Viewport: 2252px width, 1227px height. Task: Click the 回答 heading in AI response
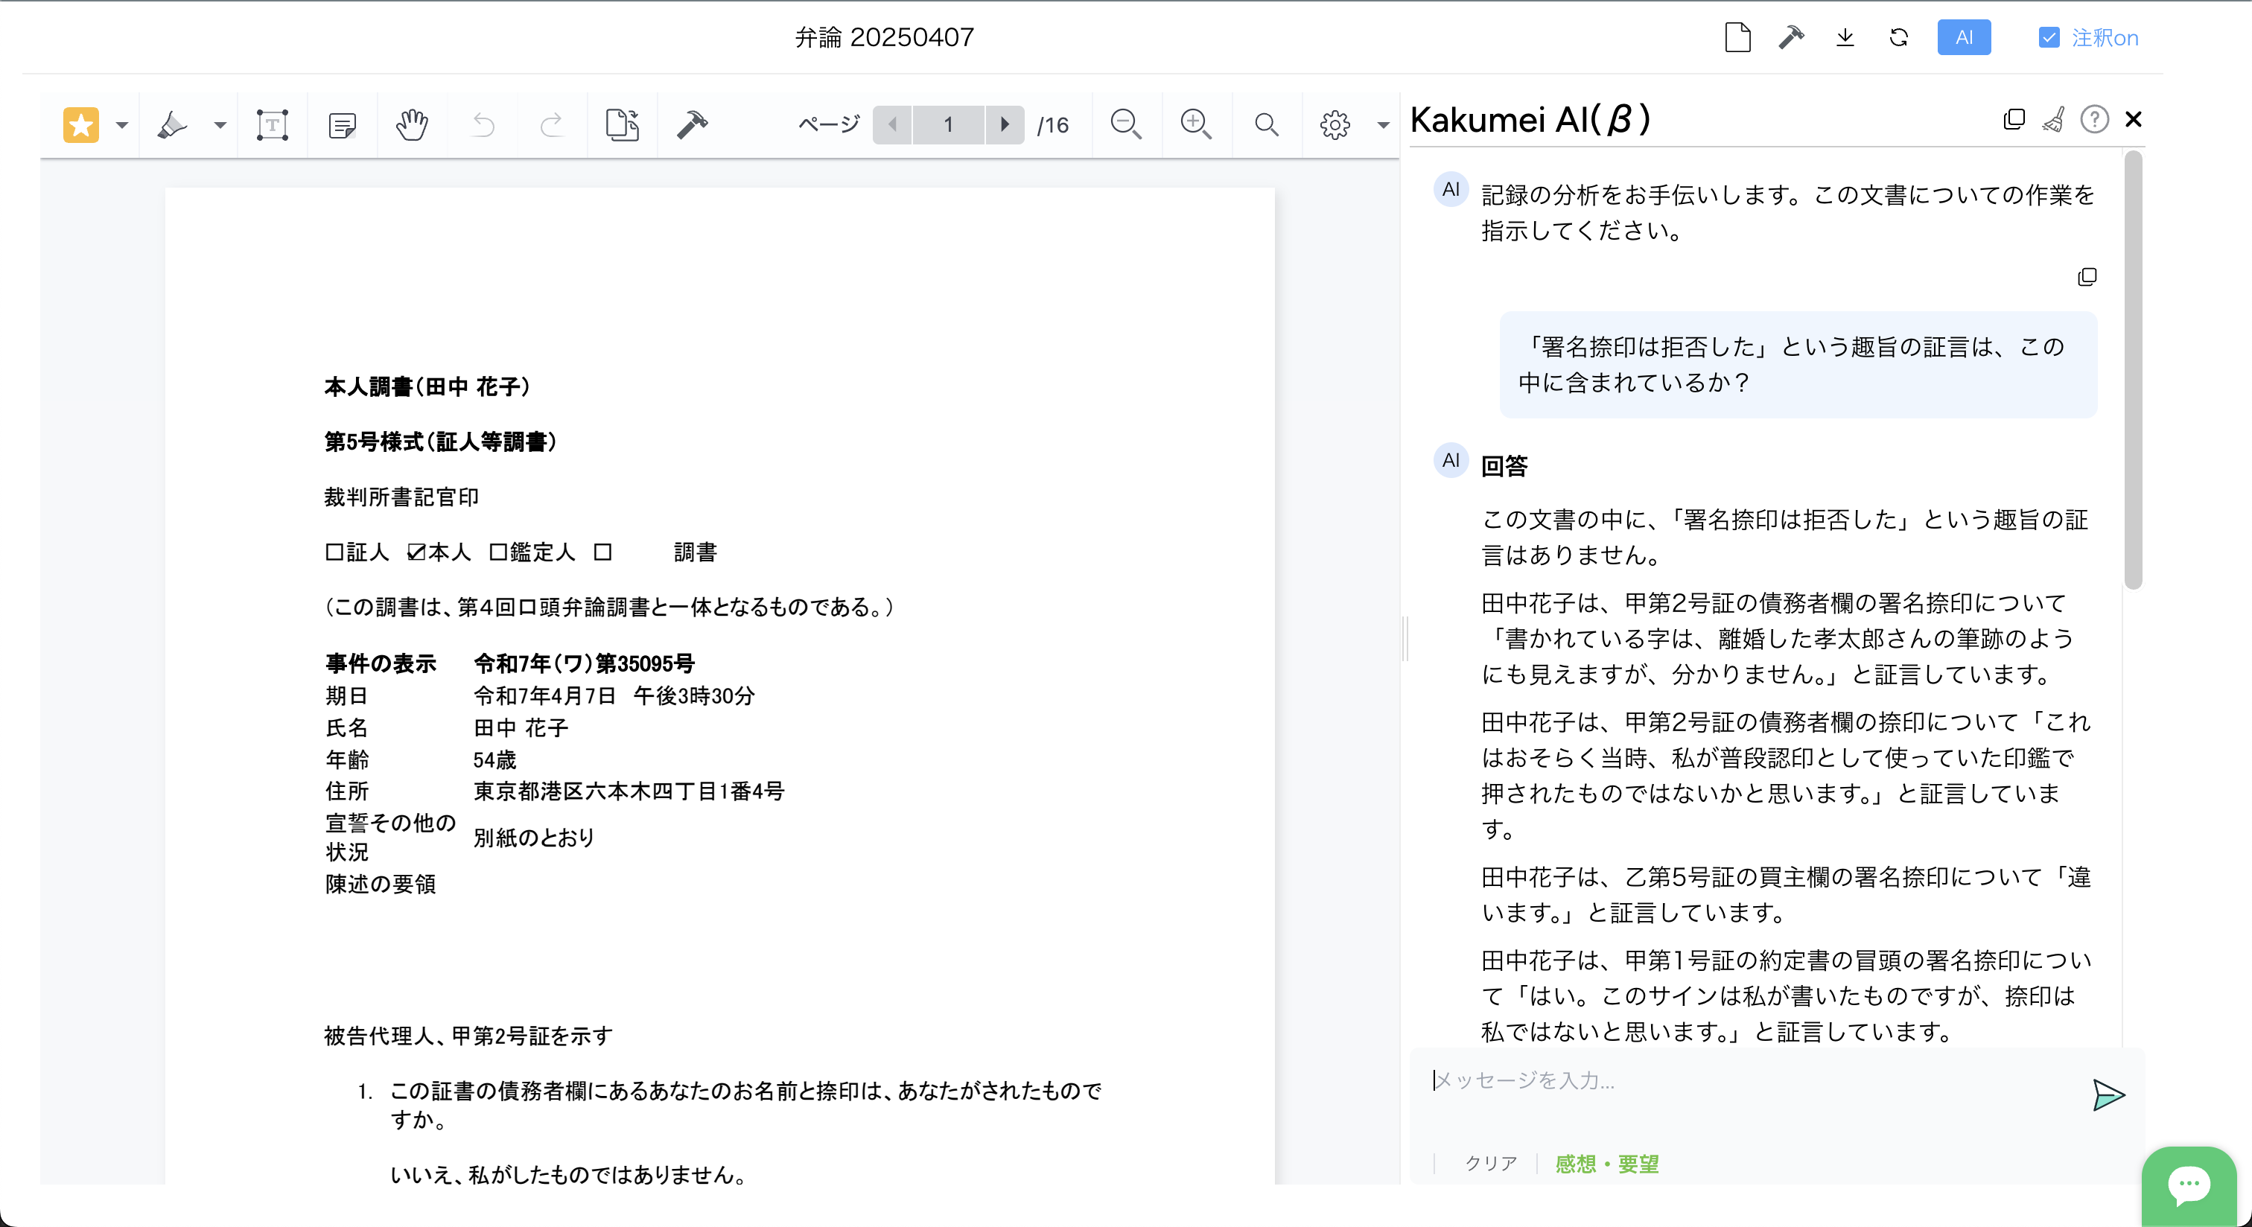pyautogui.click(x=1504, y=466)
